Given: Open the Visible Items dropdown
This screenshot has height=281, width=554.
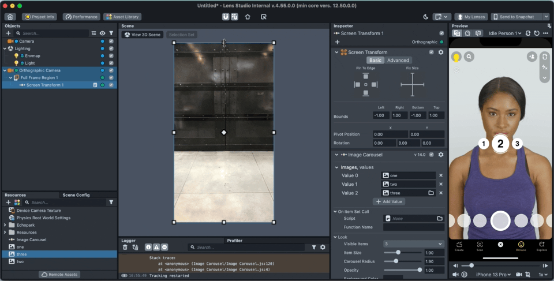Looking at the screenshot, I should (x=414, y=244).
